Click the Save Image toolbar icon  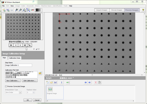[8, 10]
